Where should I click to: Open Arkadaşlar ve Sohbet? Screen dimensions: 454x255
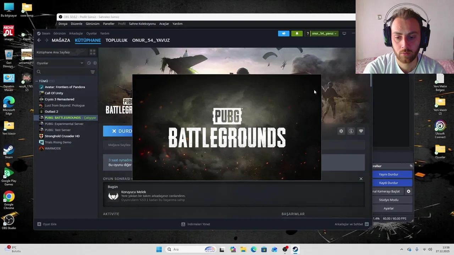(352, 224)
